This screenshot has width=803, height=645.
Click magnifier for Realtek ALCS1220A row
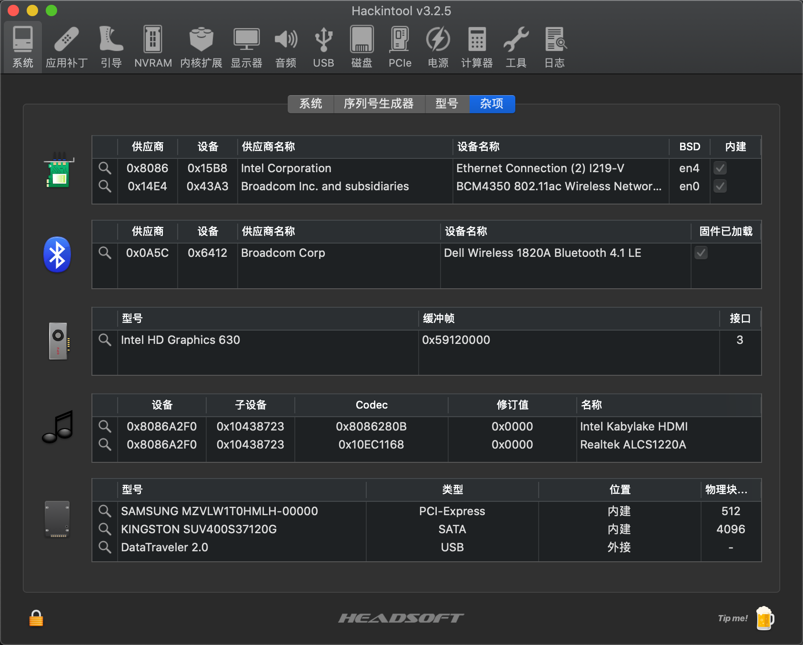coord(105,444)
